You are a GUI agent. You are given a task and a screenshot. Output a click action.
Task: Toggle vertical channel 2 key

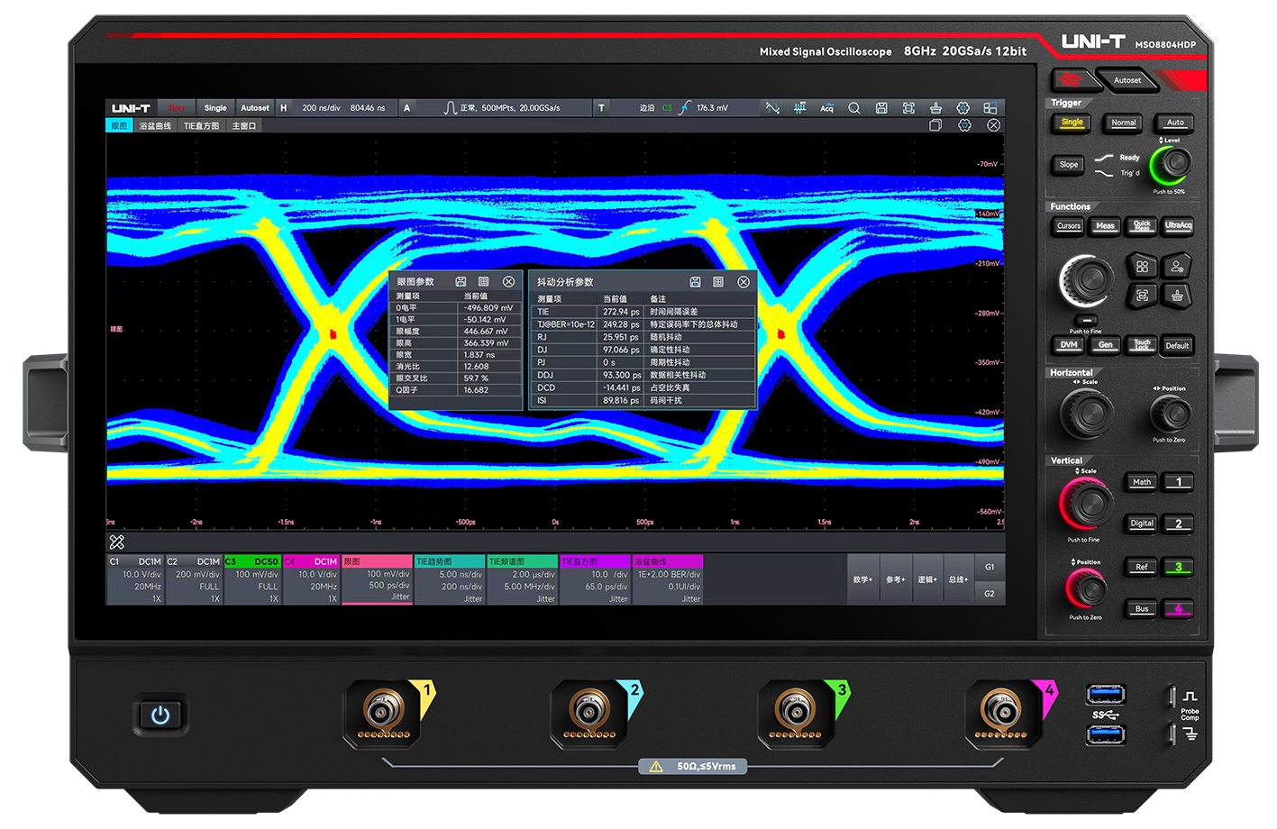pyautogui.click(x=1178, y=524)
